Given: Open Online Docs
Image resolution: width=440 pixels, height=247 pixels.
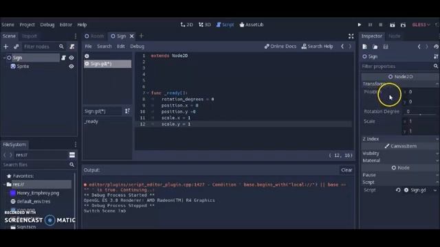Looking at the screenshot, I should click(x=280, y=47).
